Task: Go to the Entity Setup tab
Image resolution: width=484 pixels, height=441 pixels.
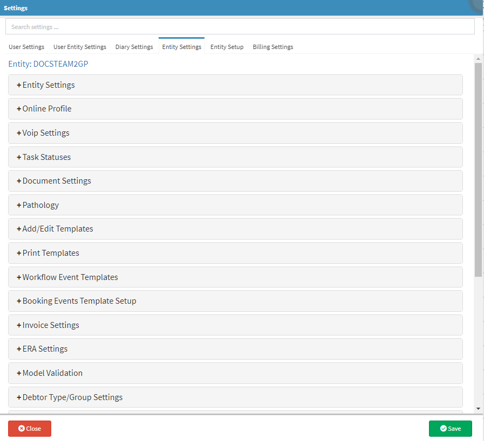Action: [x=227, y=47]
